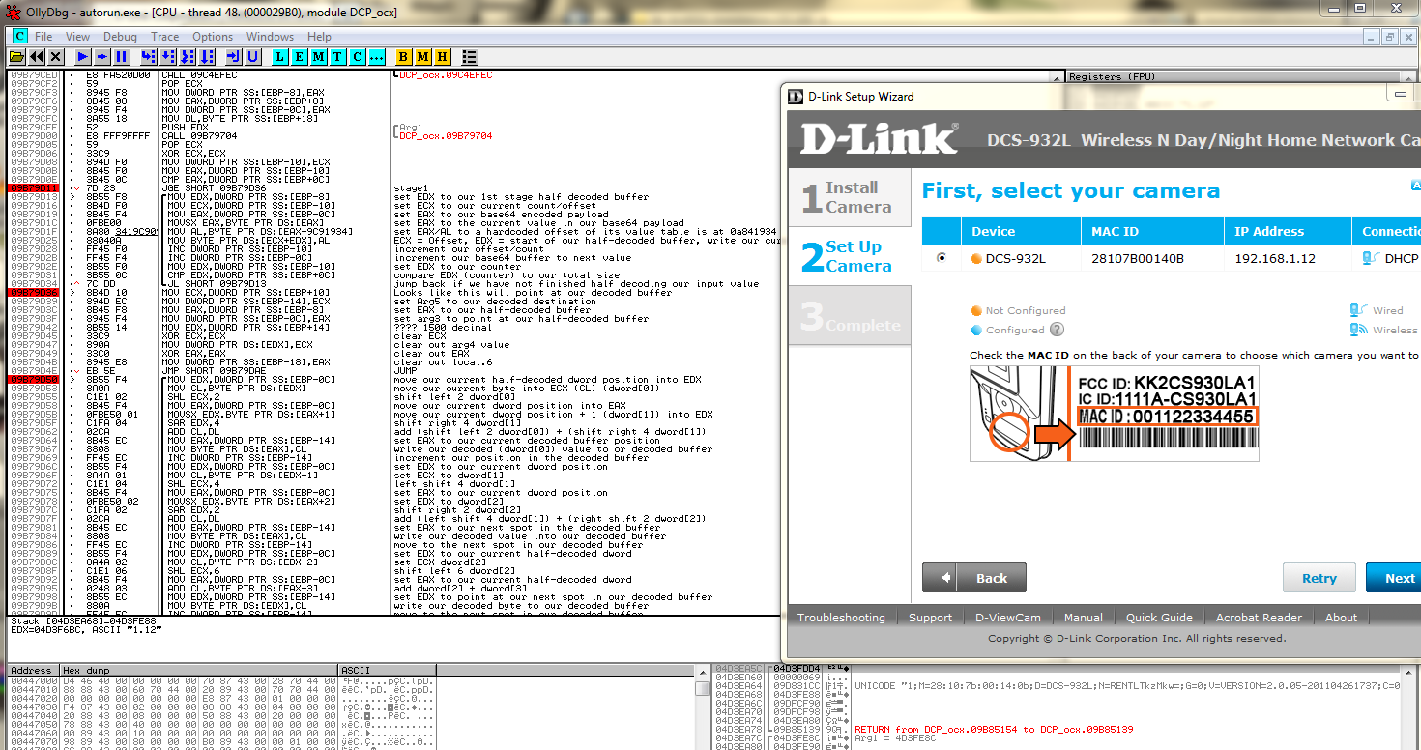Click MAC value 28107B00140B
1421x750 pixels.
click(x=1137, y=258)
